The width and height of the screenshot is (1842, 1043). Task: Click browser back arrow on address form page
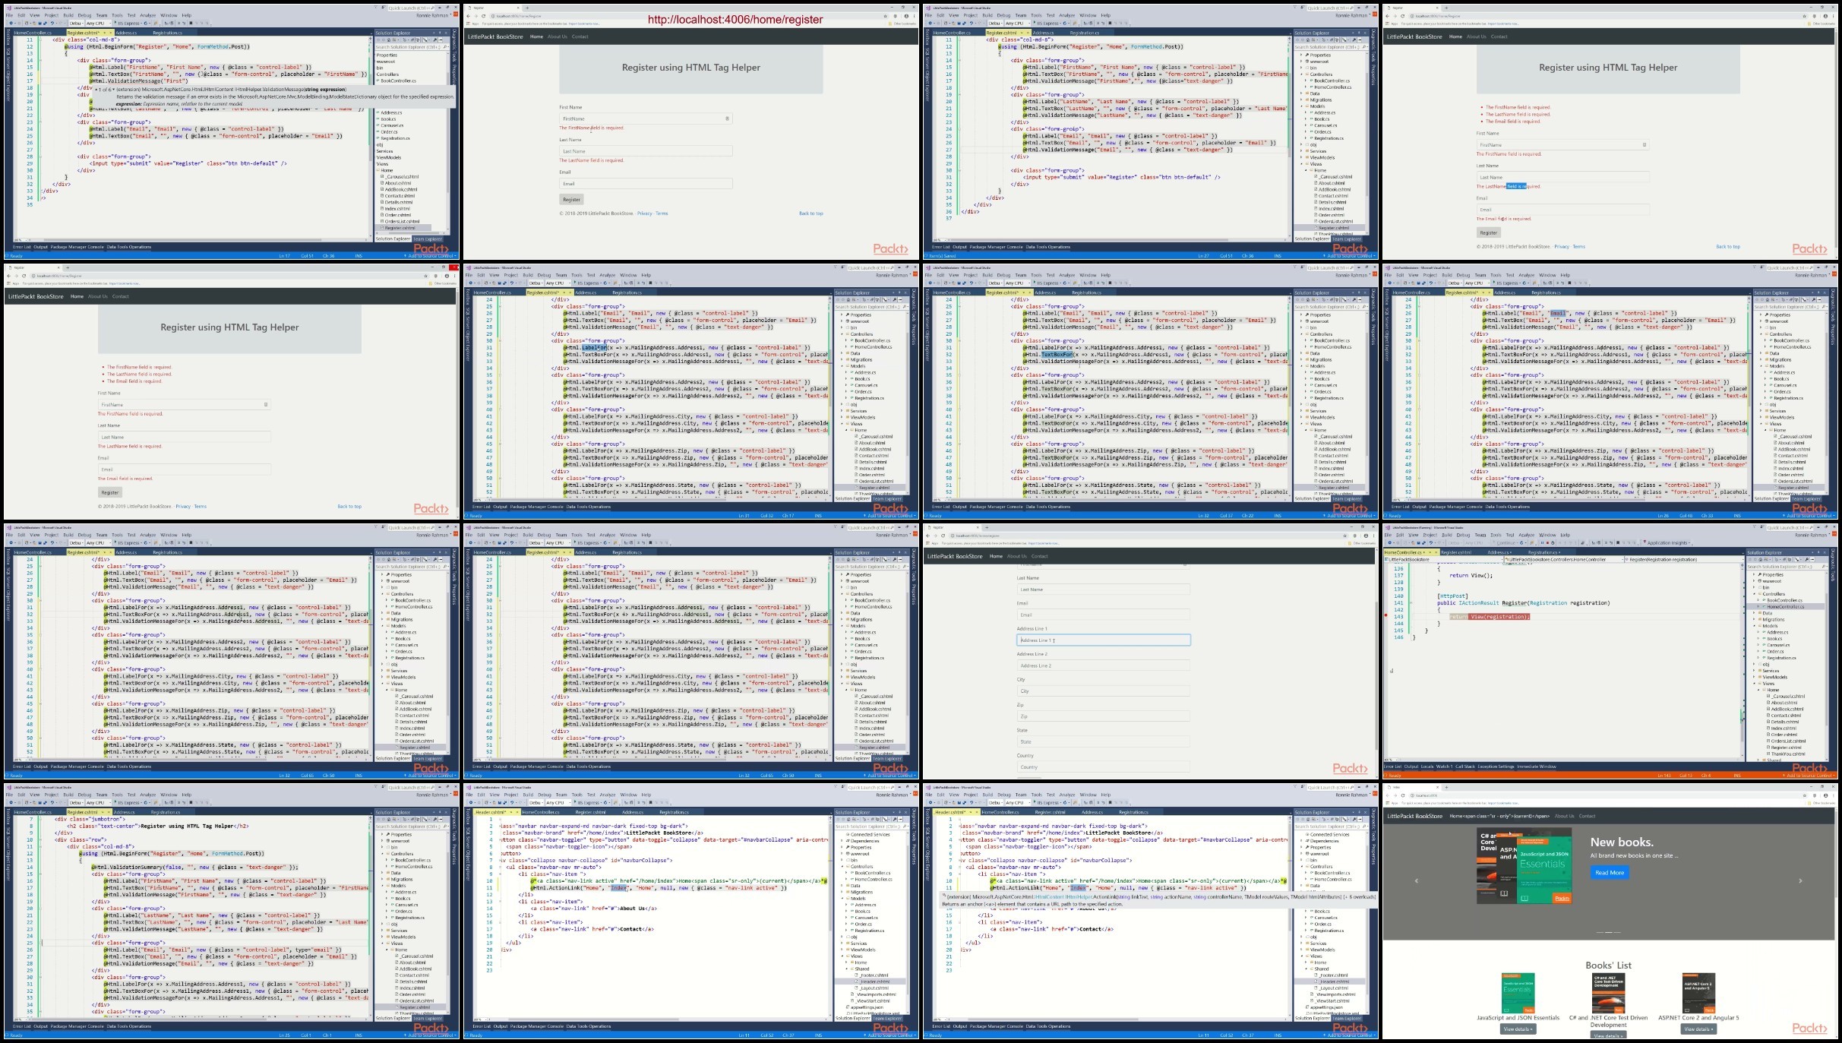pyautogui.click(x=927, y=536)
